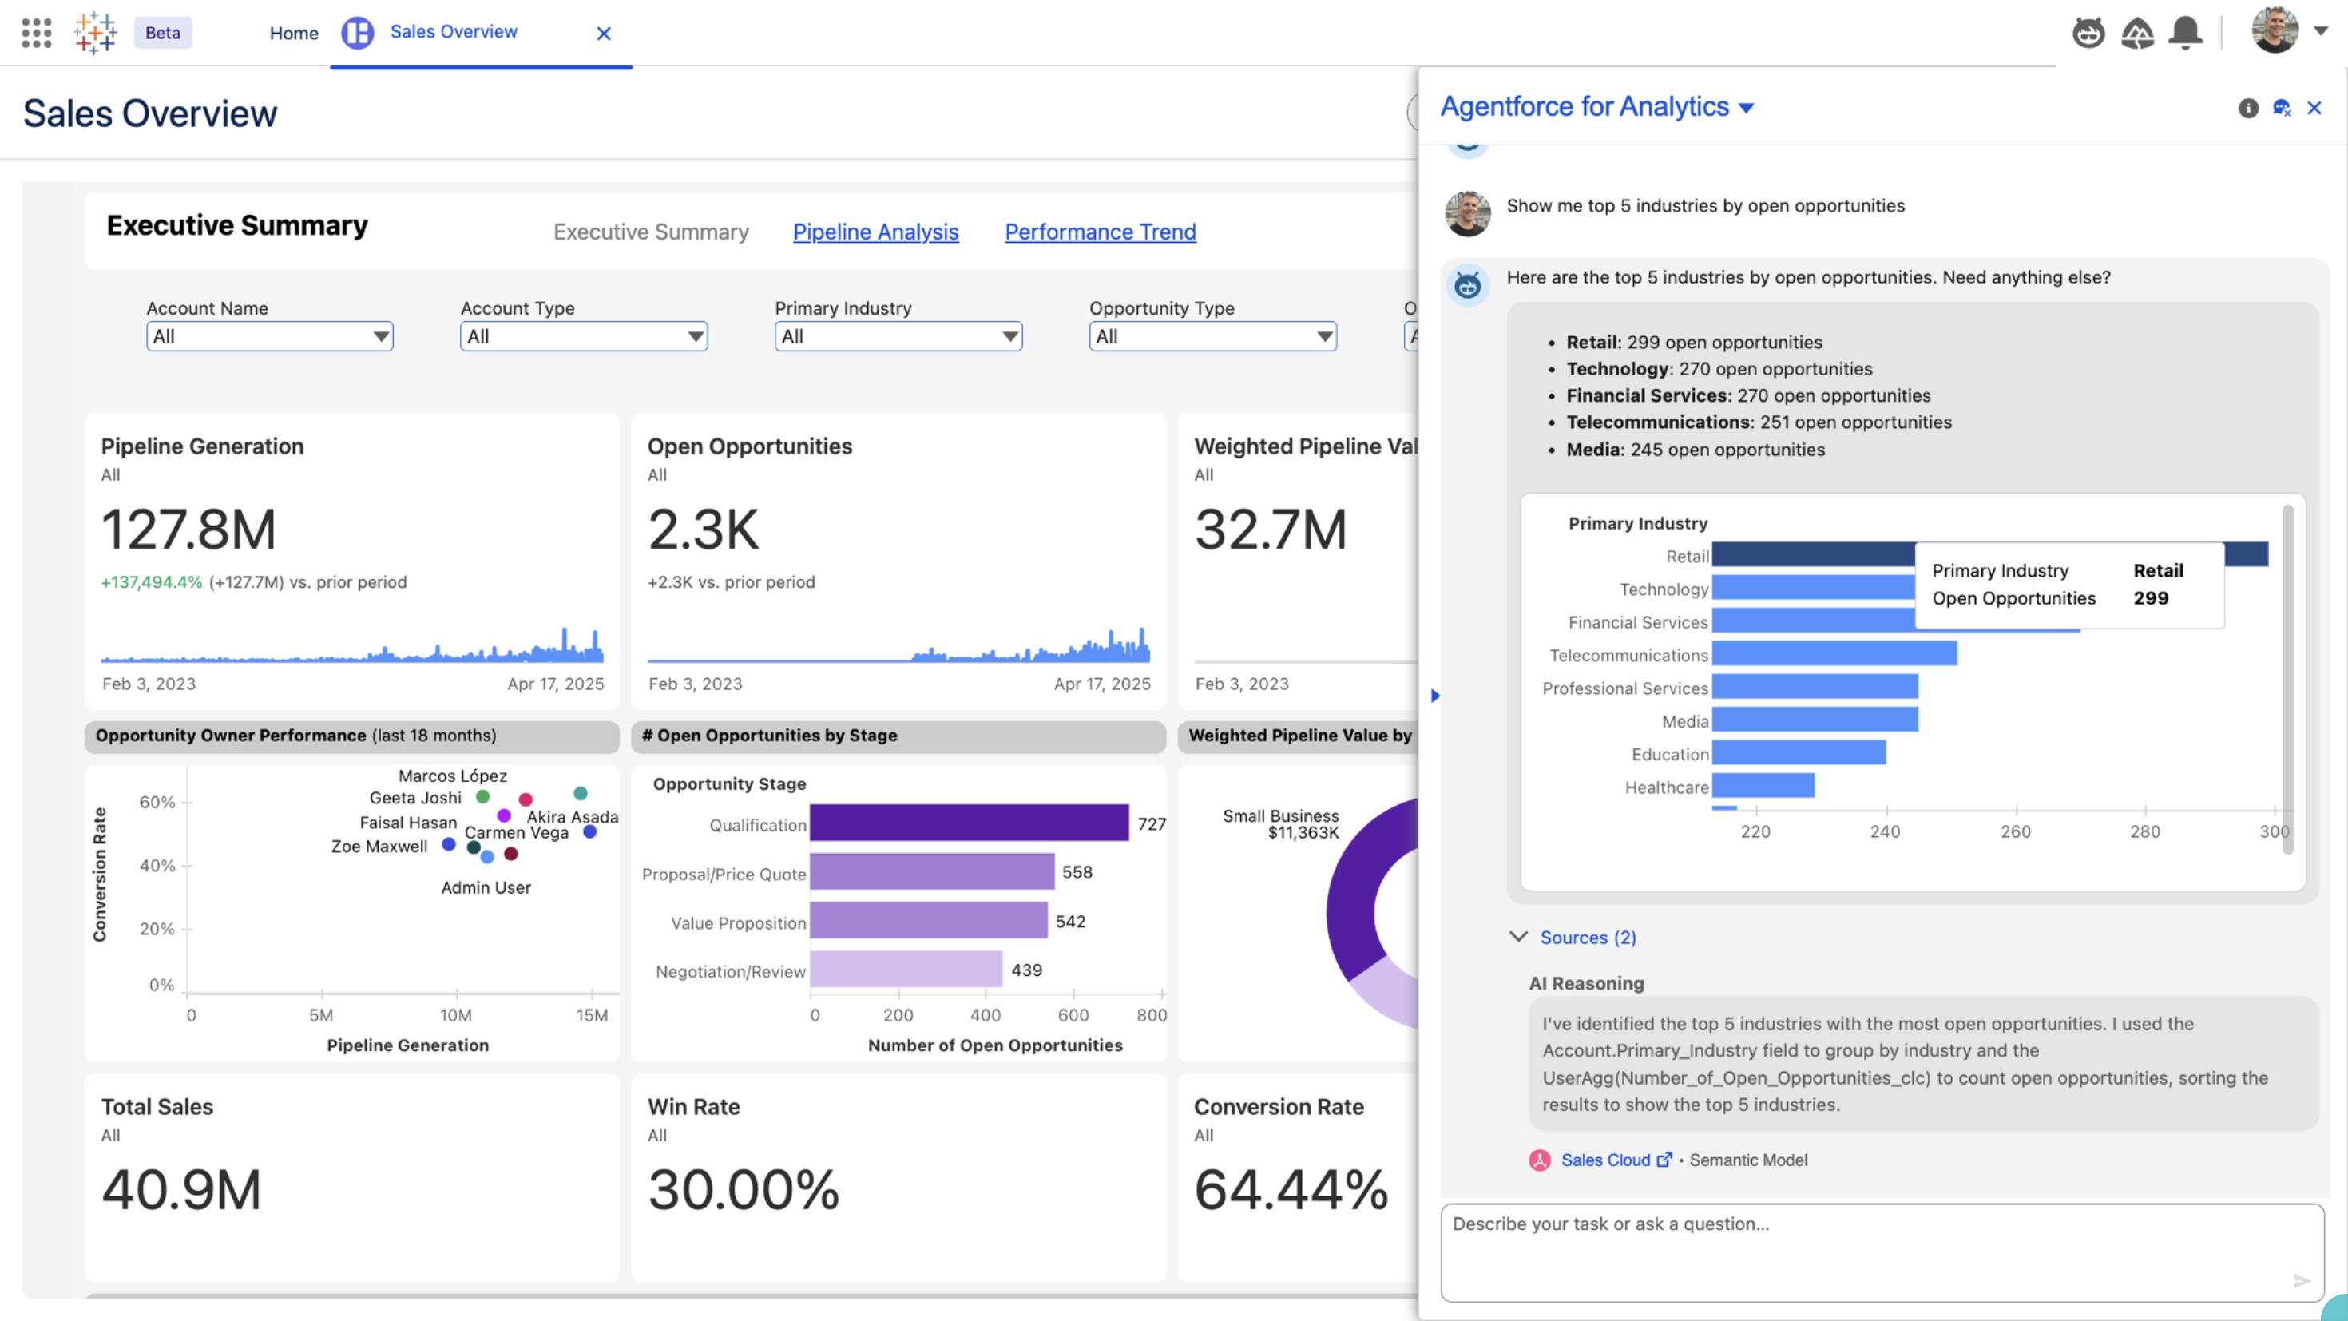Click the info icon in Agentforce panel

(x=2247, y=109)
